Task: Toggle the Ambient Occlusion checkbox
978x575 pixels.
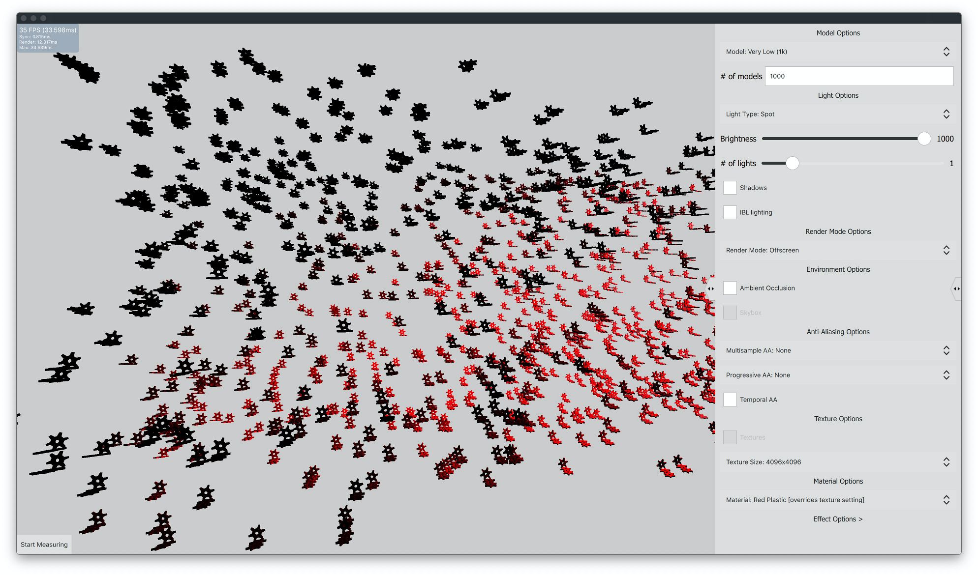Action: coord(730,288)
